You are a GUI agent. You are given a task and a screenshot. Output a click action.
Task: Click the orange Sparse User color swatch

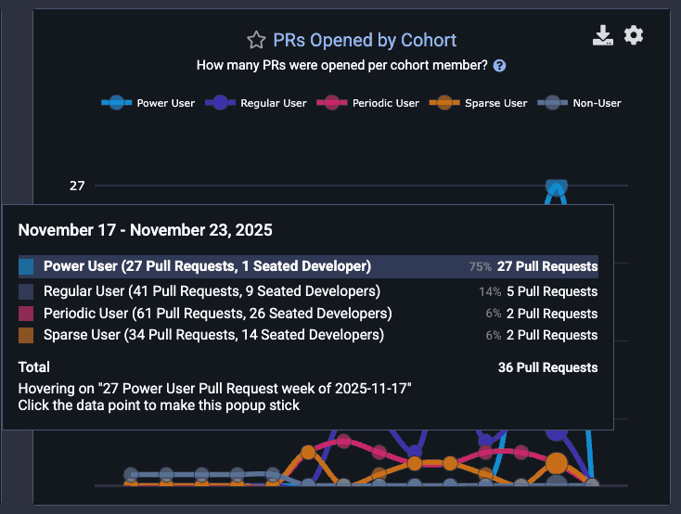[27, 336]
